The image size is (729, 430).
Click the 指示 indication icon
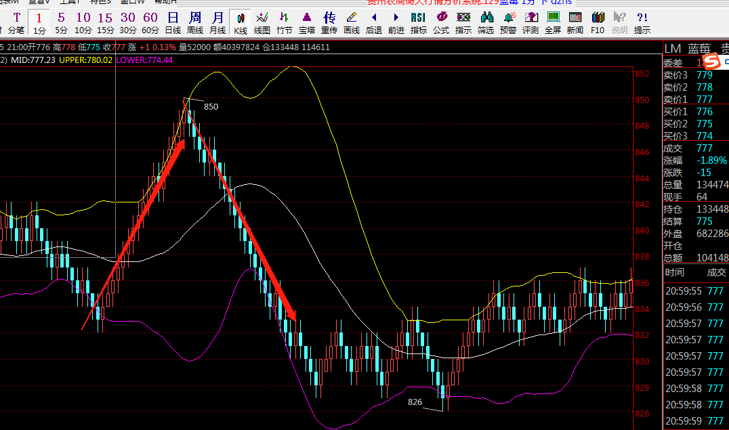click(463, 23)
